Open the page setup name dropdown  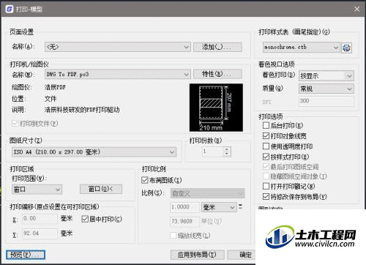(118, 47)
